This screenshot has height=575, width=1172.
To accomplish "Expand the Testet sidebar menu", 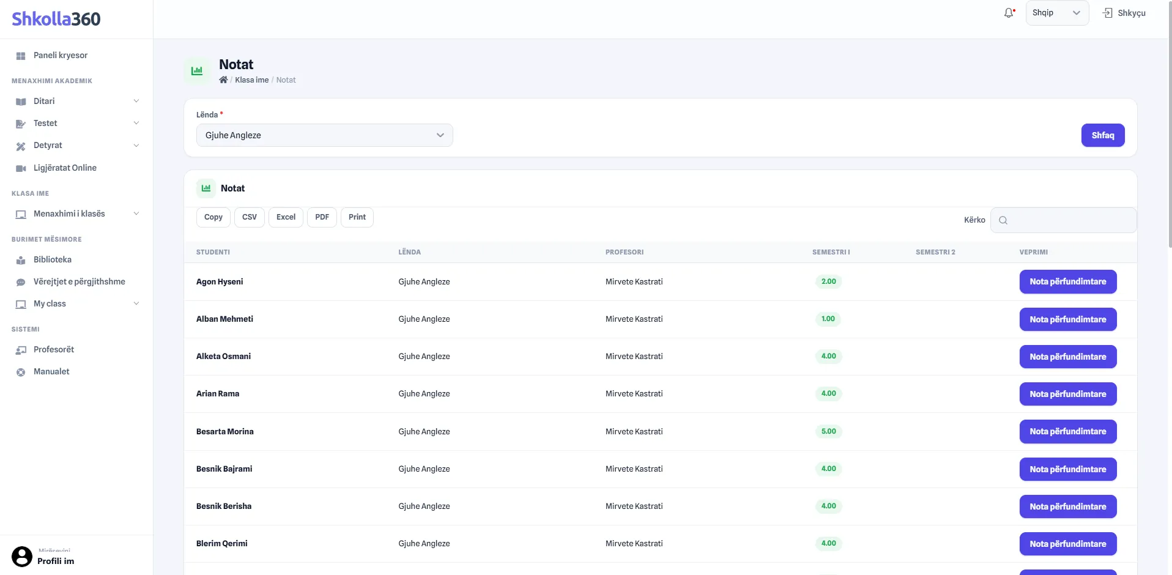I will (x=76, y=124).
